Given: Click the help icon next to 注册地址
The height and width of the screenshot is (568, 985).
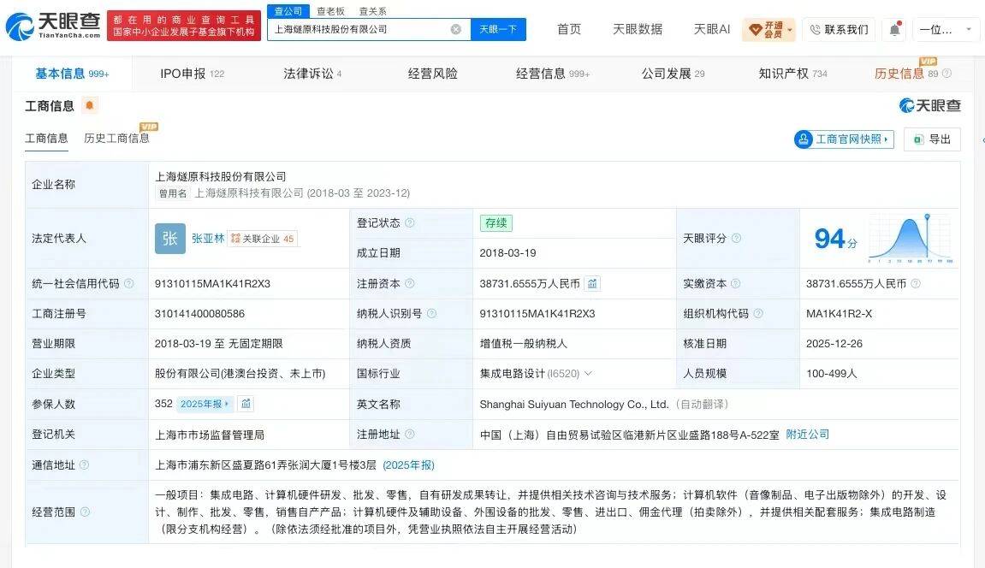Looking at the screenshot, I should pos(410,435).
